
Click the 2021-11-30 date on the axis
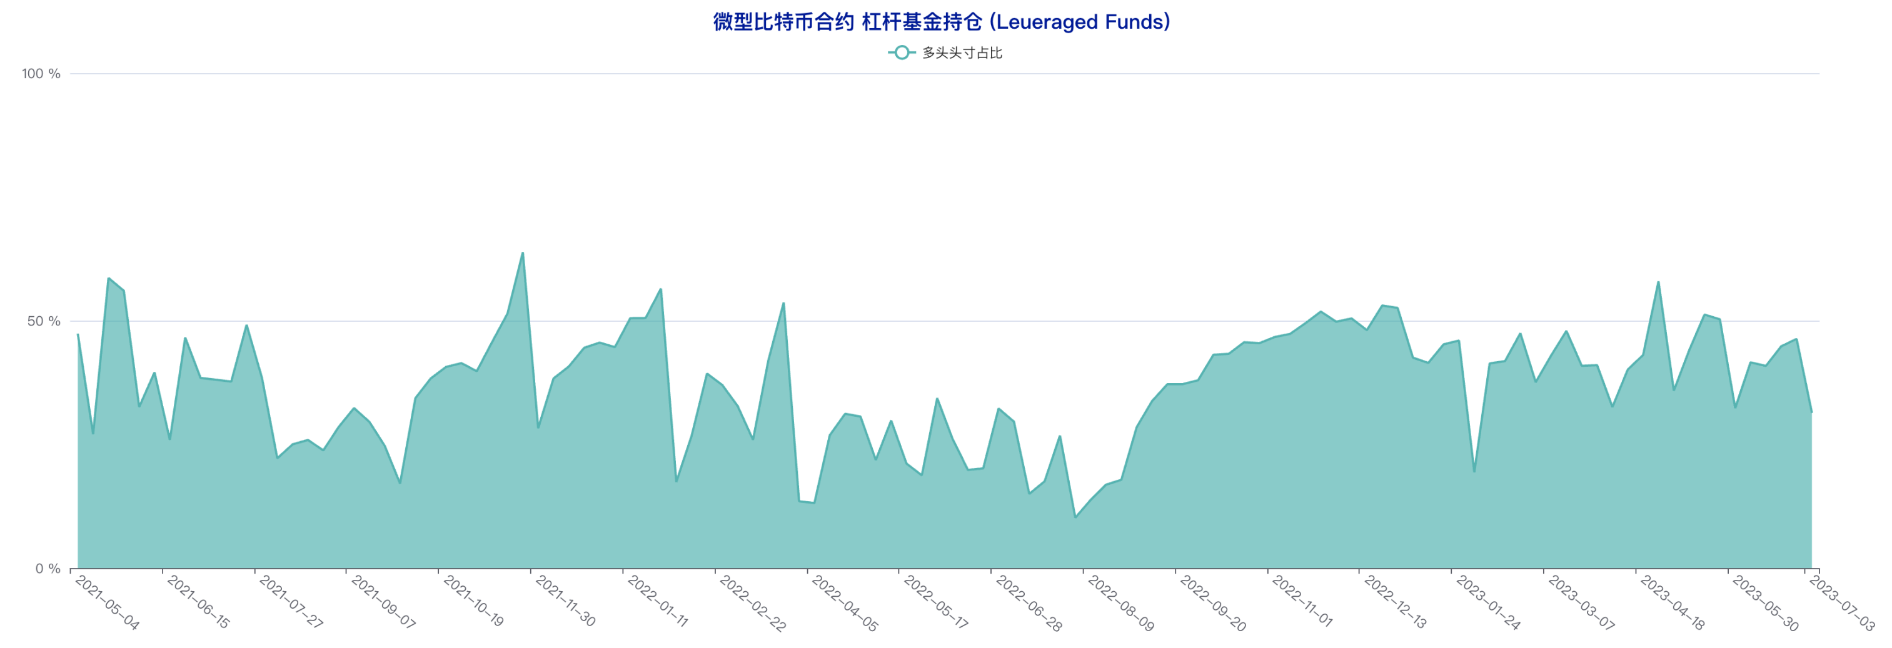(566, 603)
